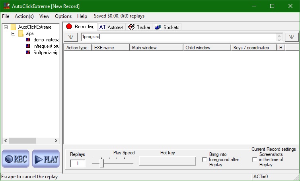Switch to the Autotext tab
Viewport: 300px width, 181px height.
tap(111, 27)
